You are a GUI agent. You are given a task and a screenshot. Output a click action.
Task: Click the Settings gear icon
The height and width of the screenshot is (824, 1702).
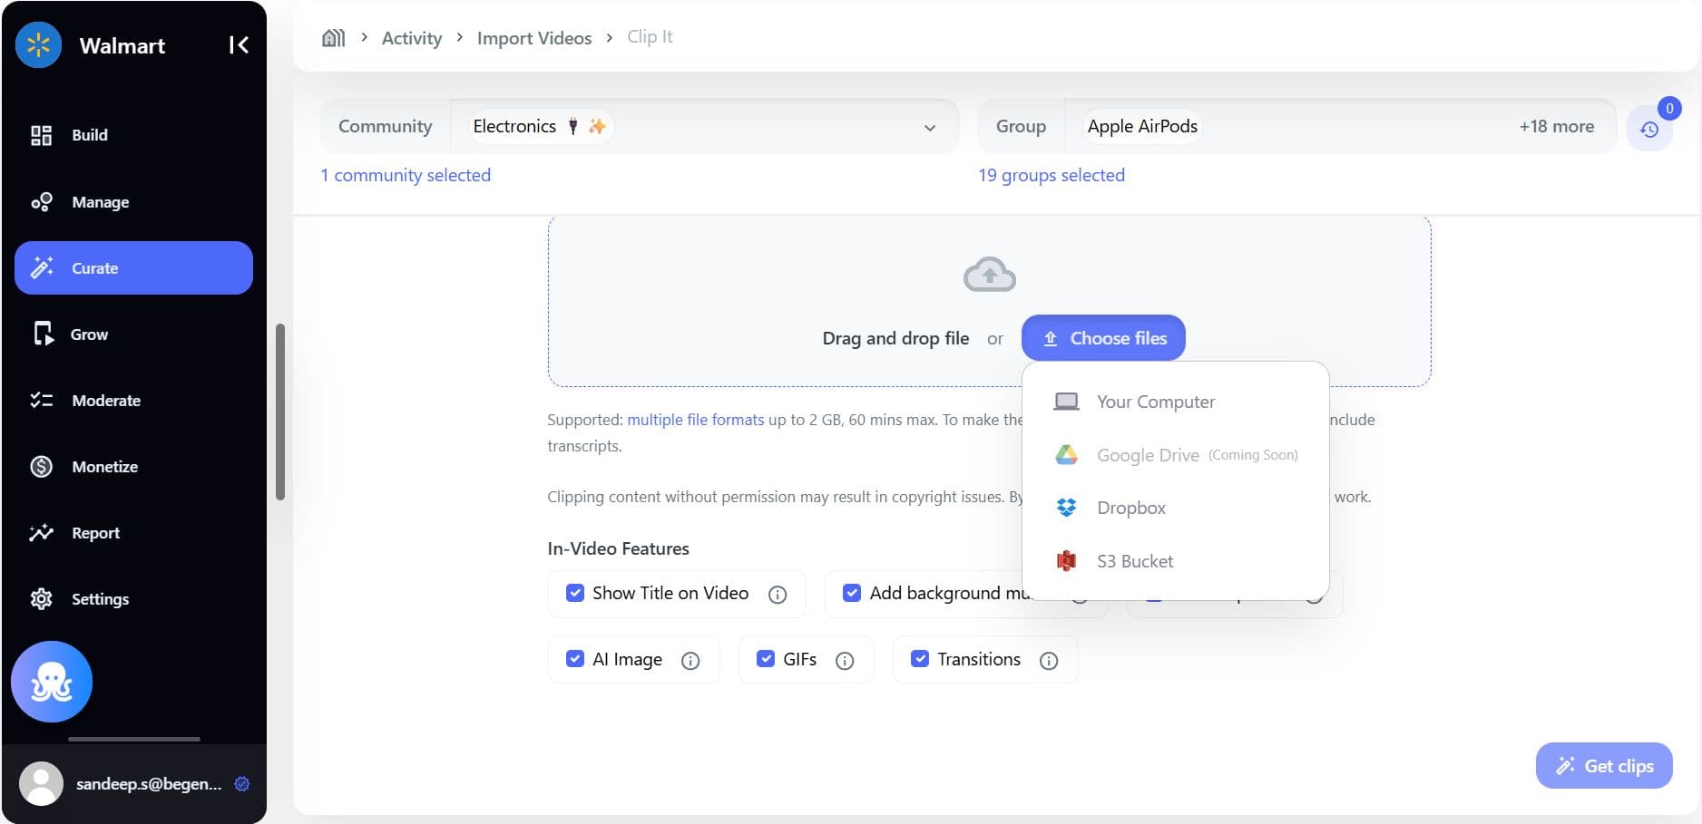[41, 598]
